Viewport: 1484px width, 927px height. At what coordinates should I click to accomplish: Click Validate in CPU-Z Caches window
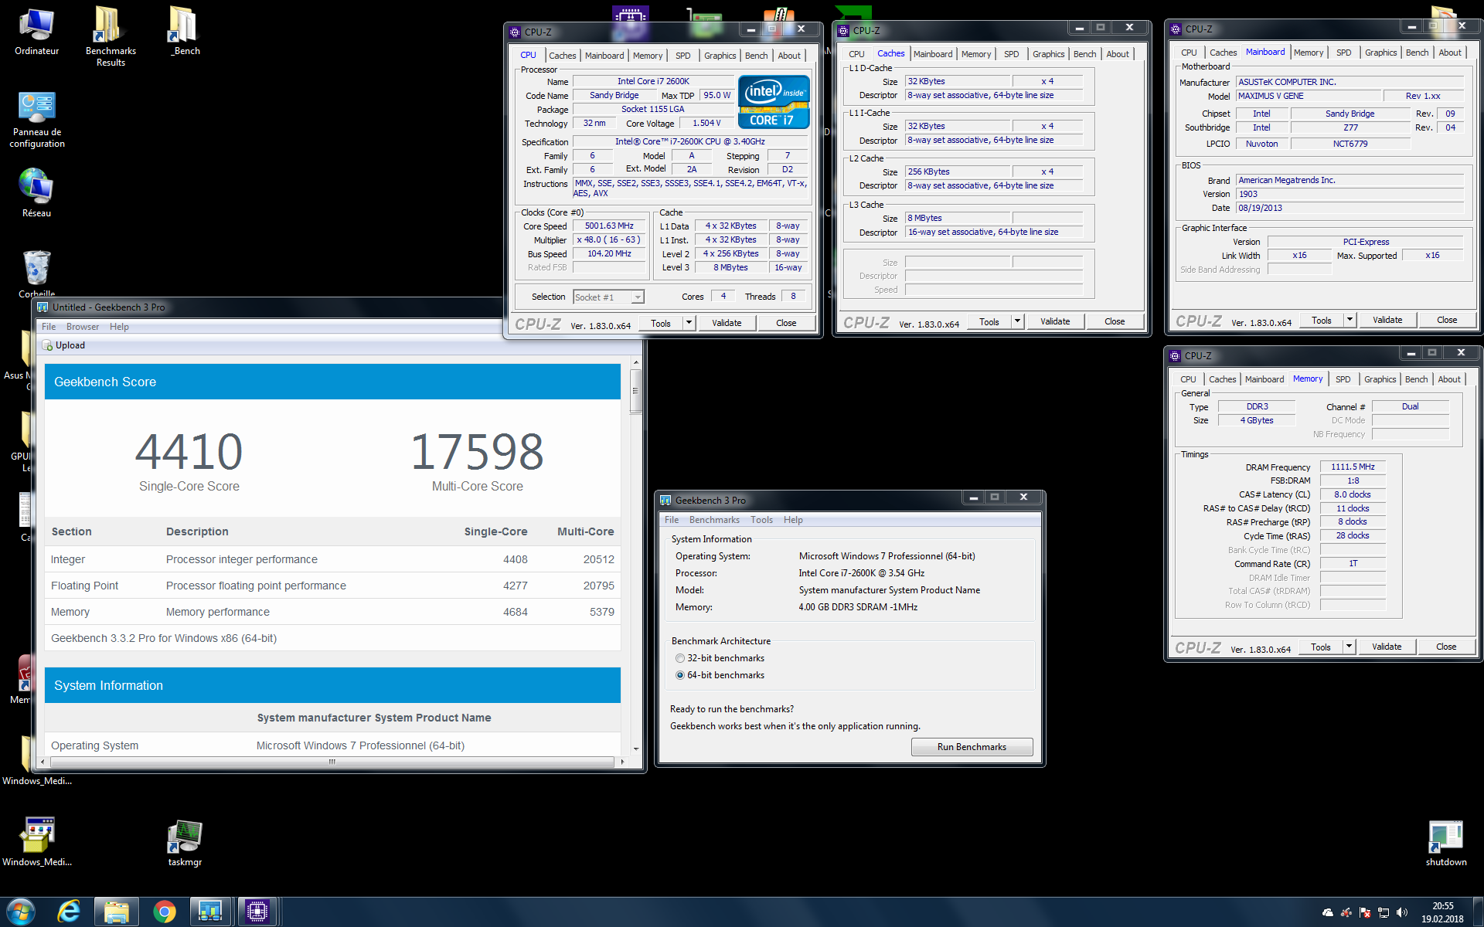click(1055, 321)
